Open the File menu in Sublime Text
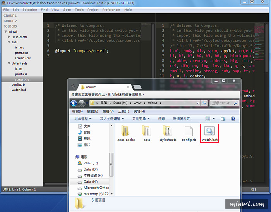 6,10
